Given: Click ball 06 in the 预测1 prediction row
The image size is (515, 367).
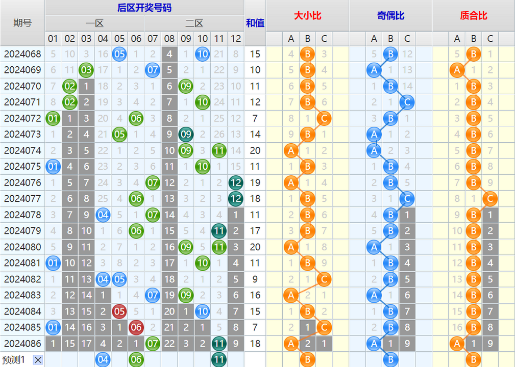Looking at the screenshot, I should coord(136,359).
